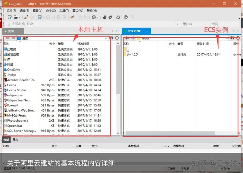Open the parent directory in remote pane
The width and height of the screenshot is (243, 173).
pos(127,49)
